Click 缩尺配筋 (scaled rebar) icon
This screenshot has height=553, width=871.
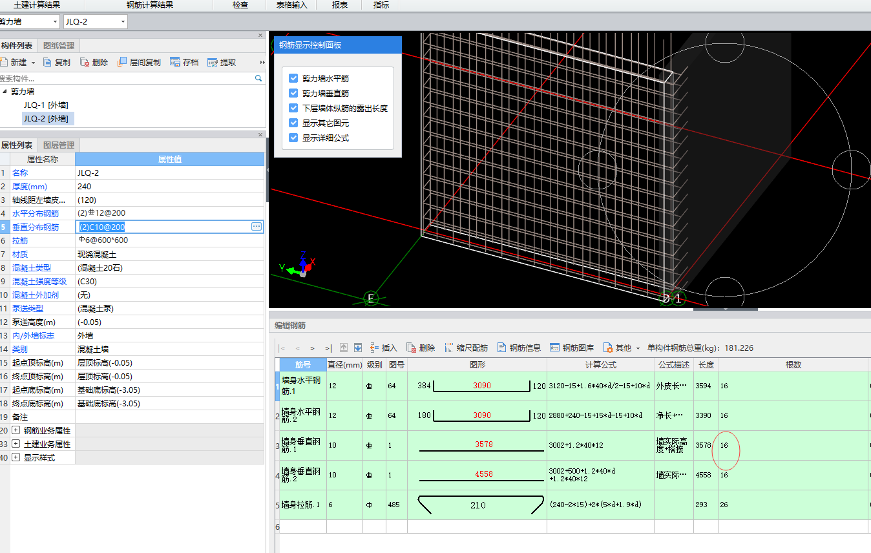(x=449, y=348)
